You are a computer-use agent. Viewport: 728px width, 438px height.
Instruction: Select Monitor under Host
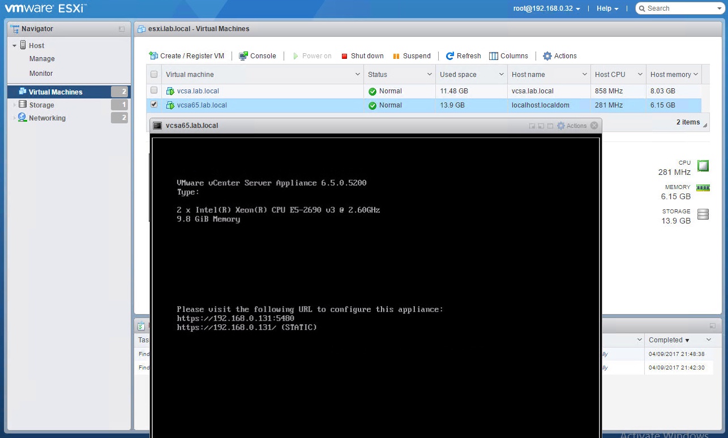click(x=41, y=74)
